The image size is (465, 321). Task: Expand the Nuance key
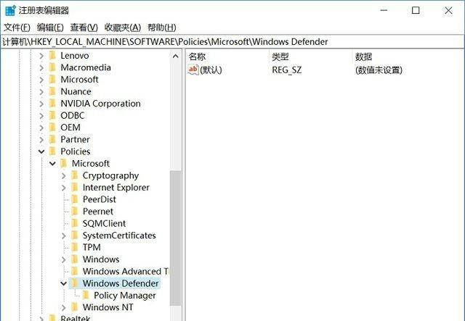coord(41,92)
